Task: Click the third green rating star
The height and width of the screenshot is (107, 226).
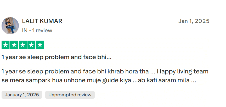Action: [23, 45]
